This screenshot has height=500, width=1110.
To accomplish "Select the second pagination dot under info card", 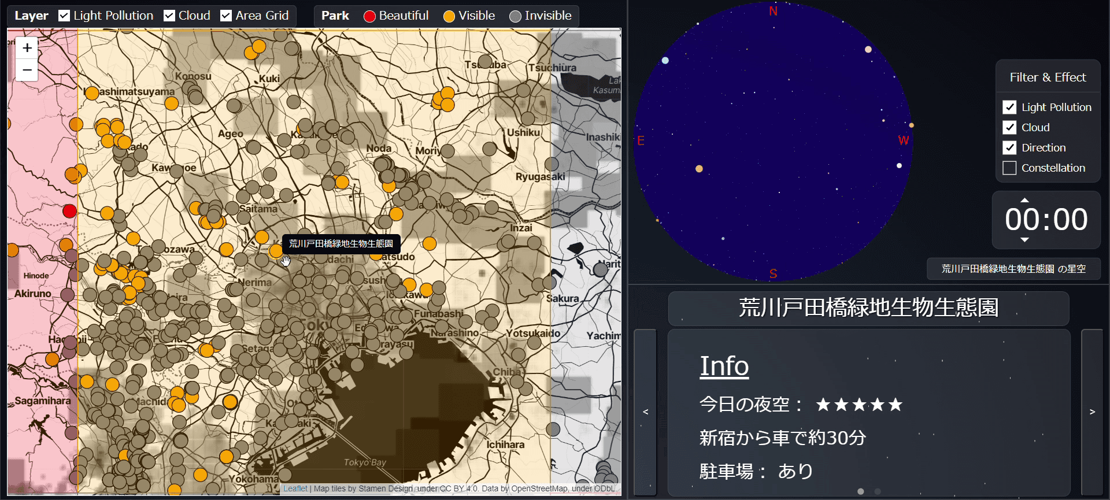I will click(878, 491).
